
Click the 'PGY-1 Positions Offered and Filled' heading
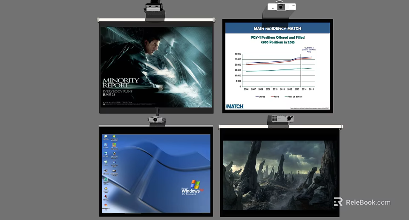click(277, 38)
